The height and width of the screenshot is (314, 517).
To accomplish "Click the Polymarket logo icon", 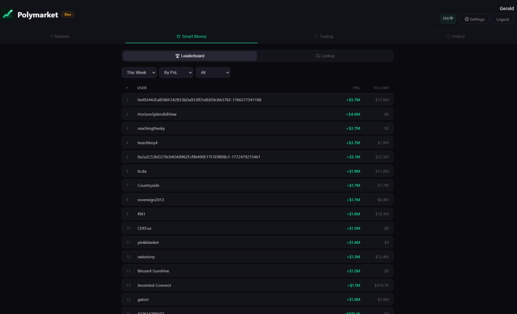I will [x=7, y=14].
